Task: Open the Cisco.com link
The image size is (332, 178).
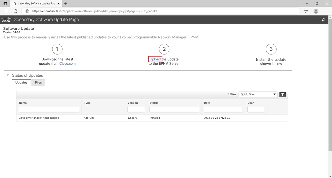Action: coord(67,63)
